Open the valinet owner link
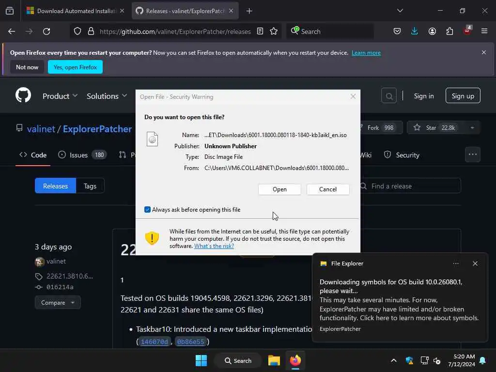This screenshot has height=372, width=496. click(41, 129)
